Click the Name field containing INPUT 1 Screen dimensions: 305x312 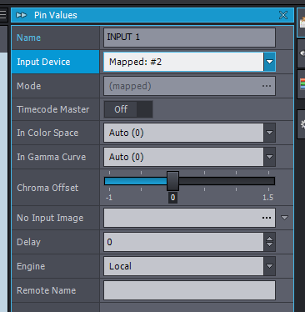click(x=189, y=38)
